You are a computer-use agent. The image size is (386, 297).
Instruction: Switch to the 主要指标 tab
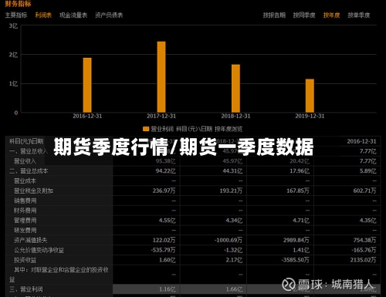click(x=16, y=15)
